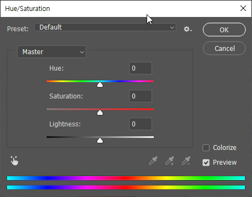252x197 pixels.
Task: Close the Hue/Saturation dialog
Action: (x=243, y=8)
